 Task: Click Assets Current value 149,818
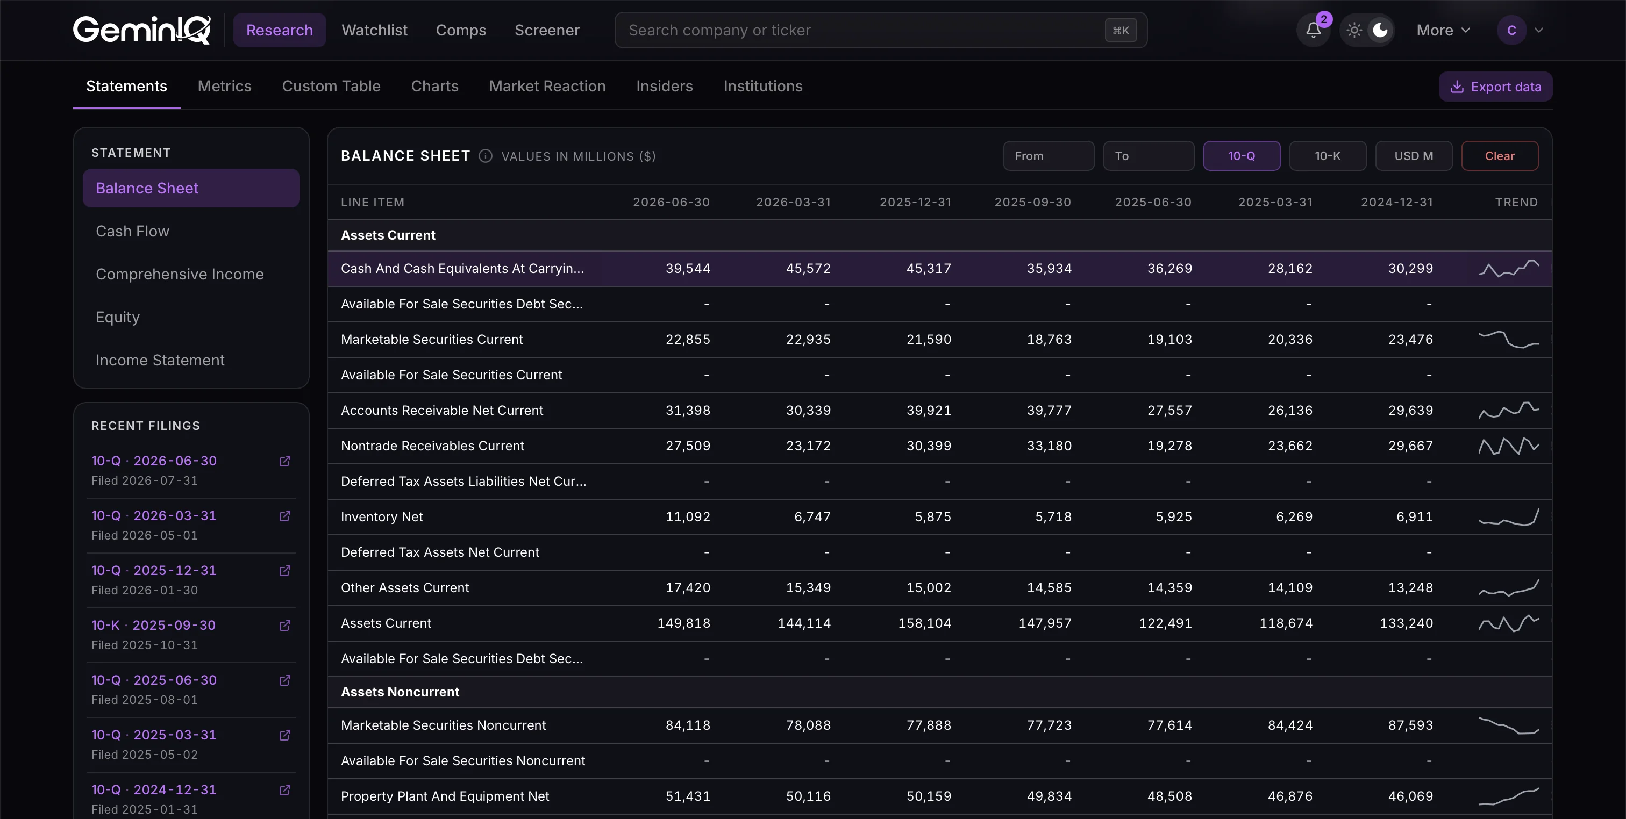[683, 623]
